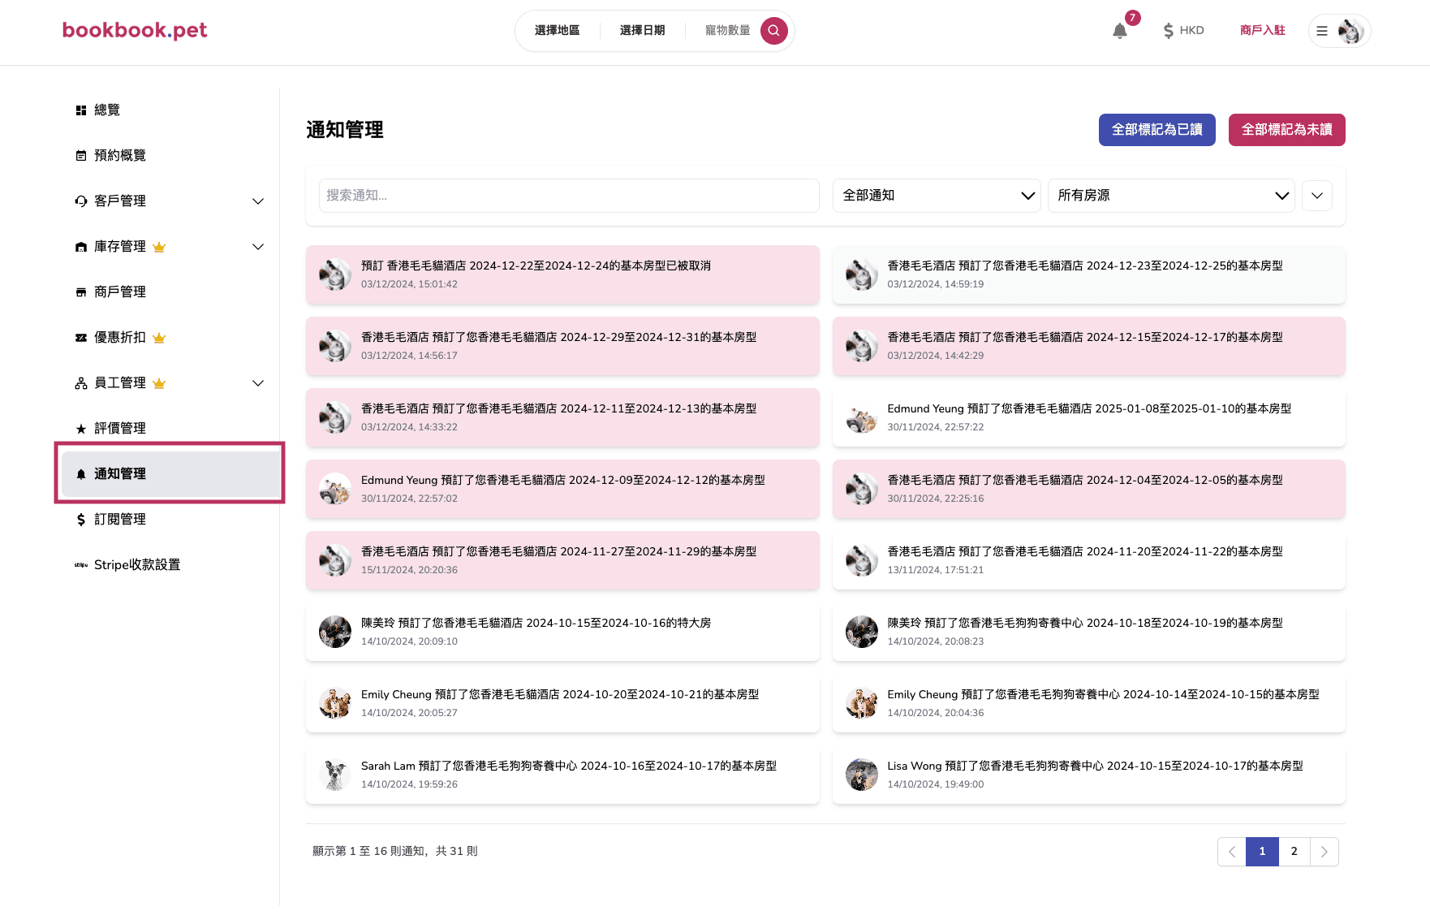The height and width of the screenshot is (924, 1430).
Task: Click crown badge next to 優惠折扣
Action: click(159, 338)
